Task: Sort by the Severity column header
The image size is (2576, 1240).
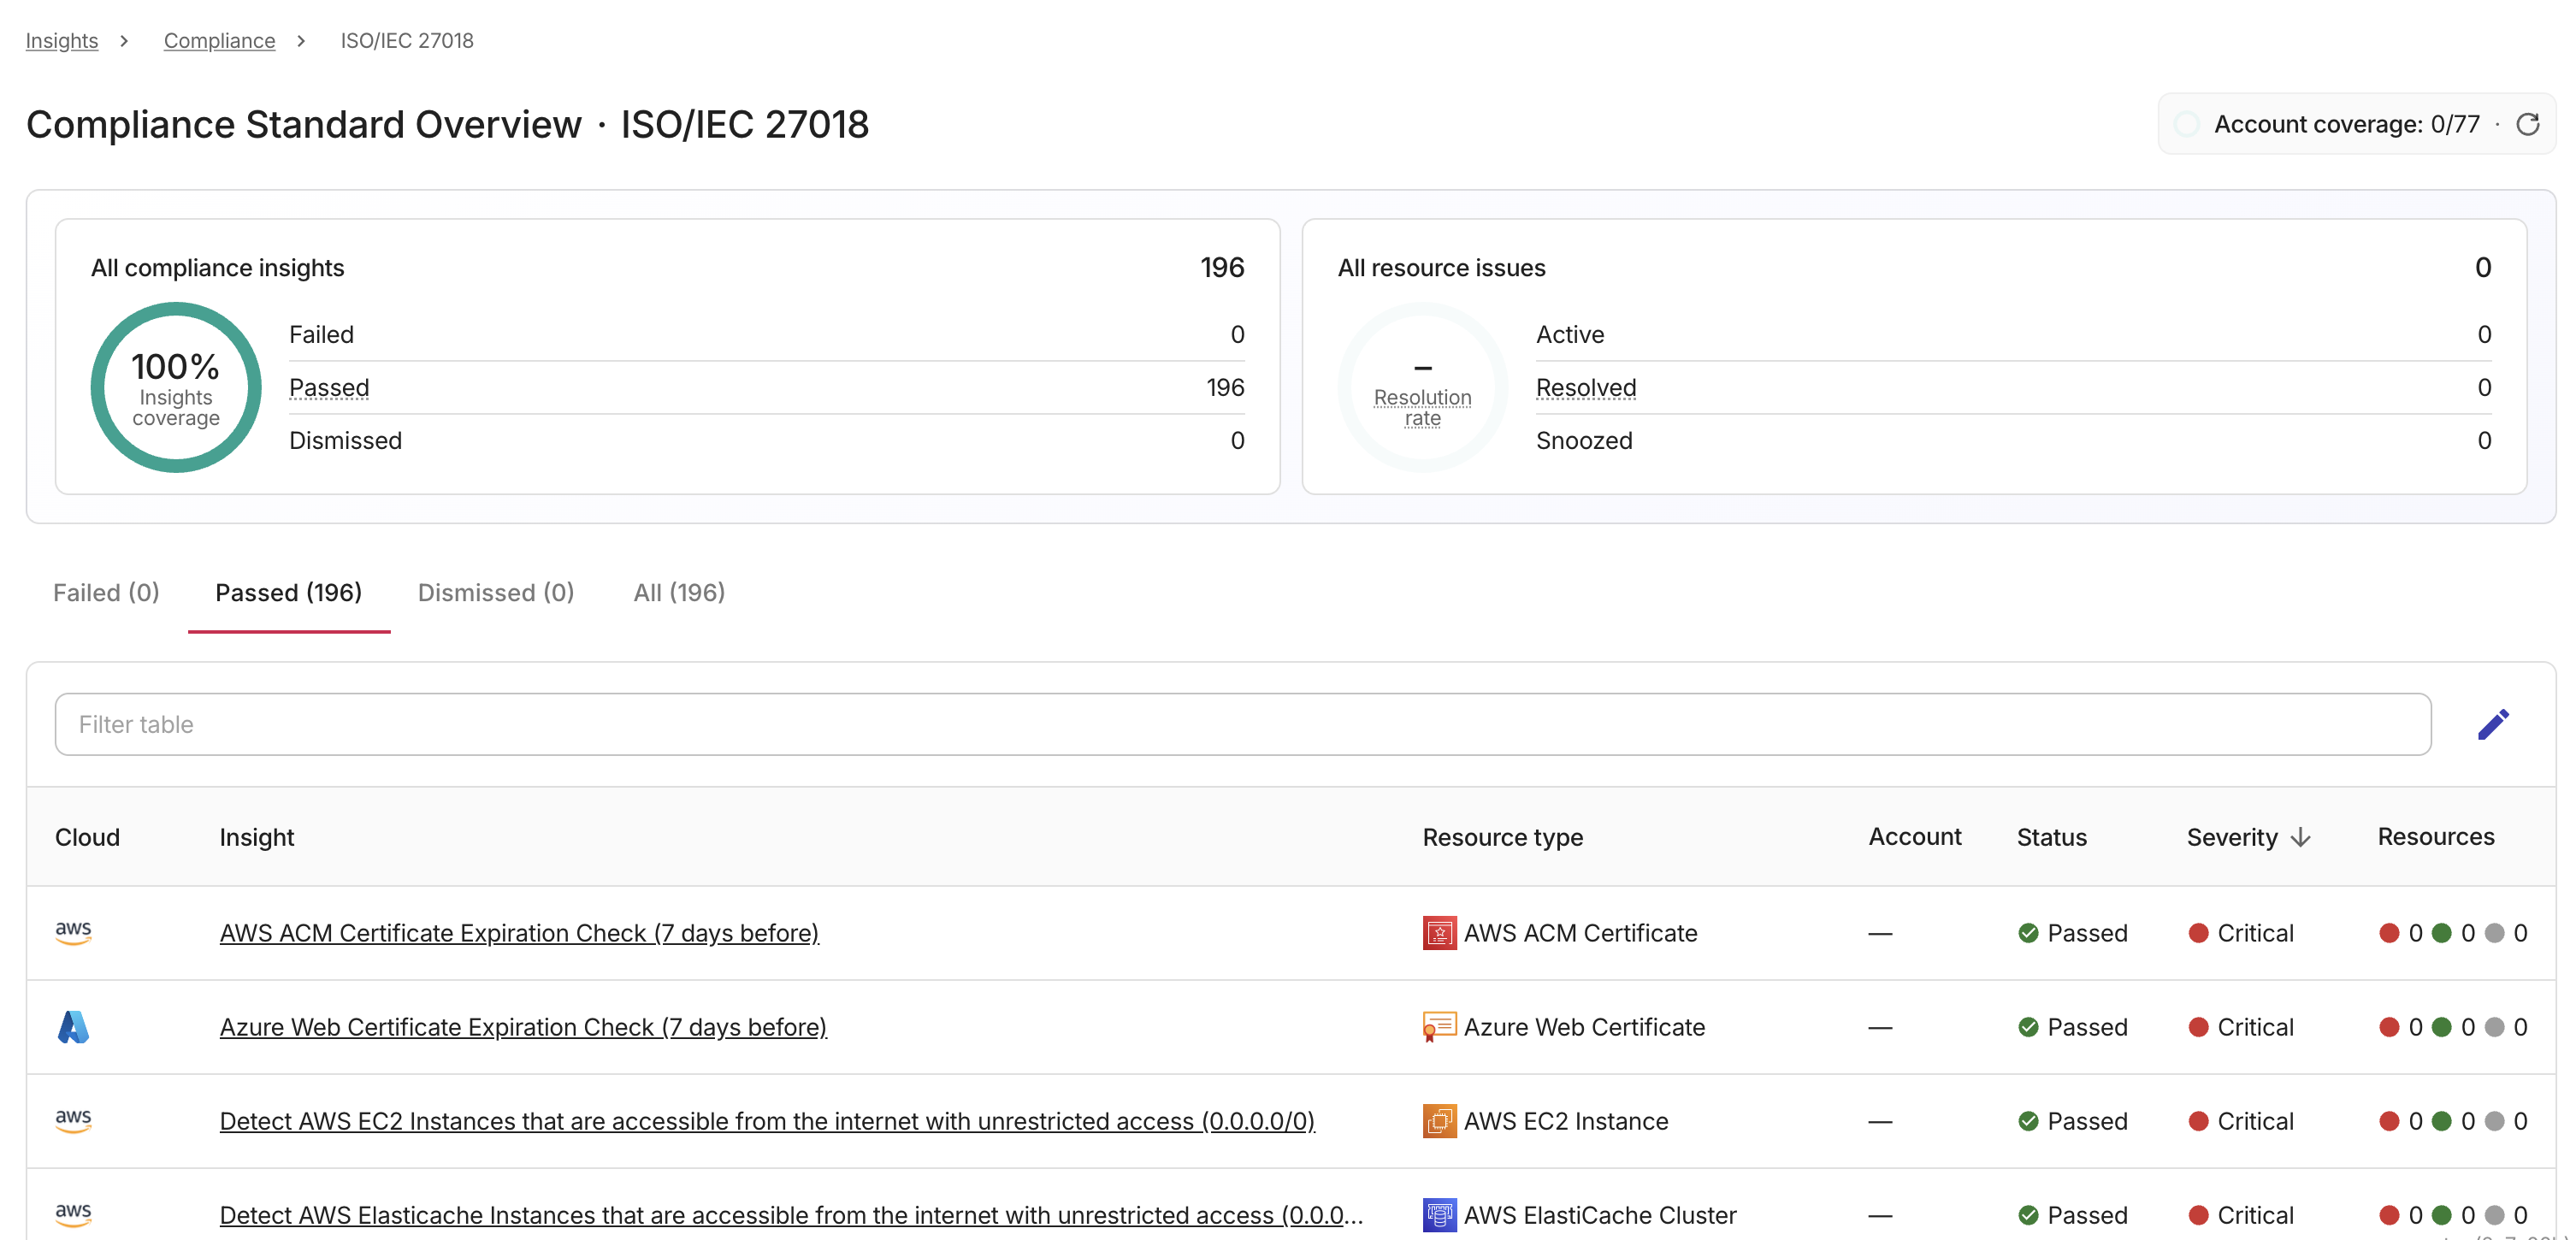Action: click(2232, 837)
